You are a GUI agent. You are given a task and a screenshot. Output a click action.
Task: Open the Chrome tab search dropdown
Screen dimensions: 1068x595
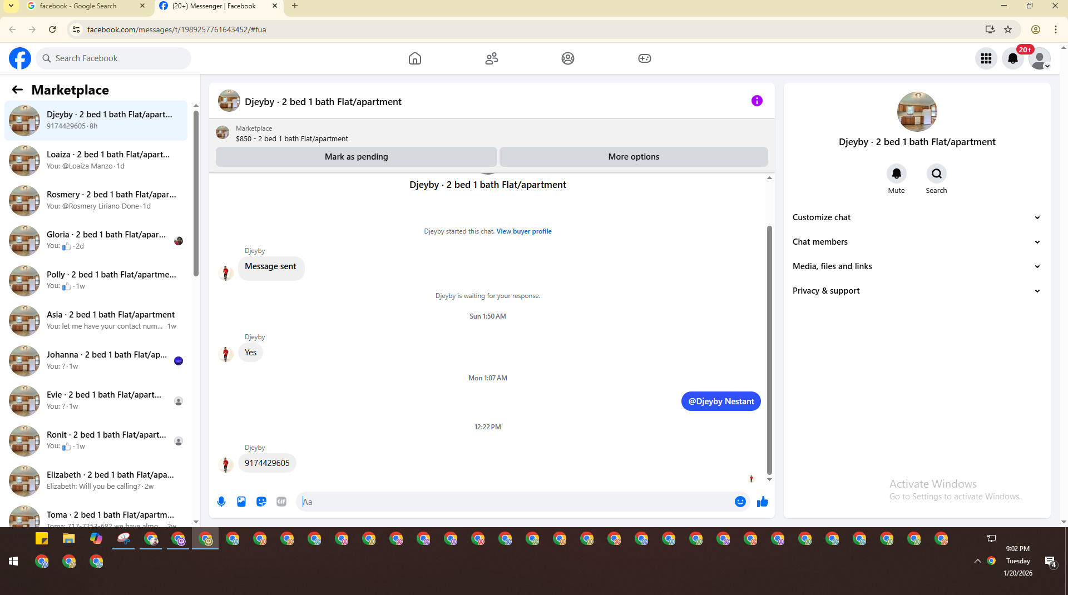11,6
